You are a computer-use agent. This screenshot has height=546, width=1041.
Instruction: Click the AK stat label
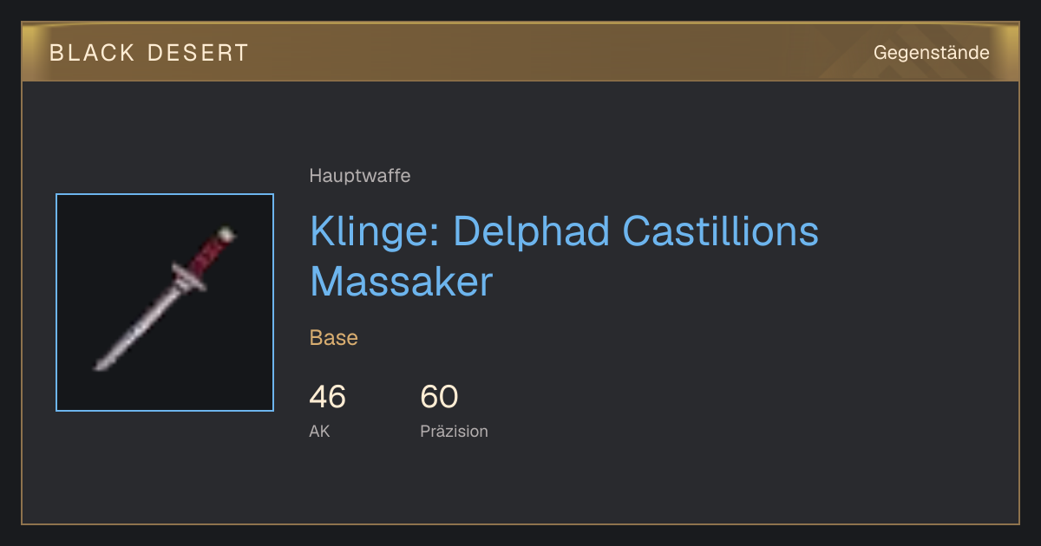[319, 431]
